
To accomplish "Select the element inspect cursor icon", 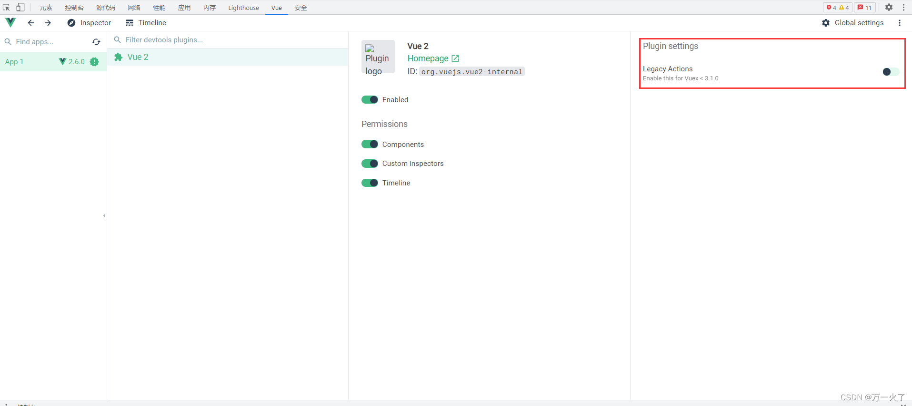I will pyautogui.click(x=6, y=7).
